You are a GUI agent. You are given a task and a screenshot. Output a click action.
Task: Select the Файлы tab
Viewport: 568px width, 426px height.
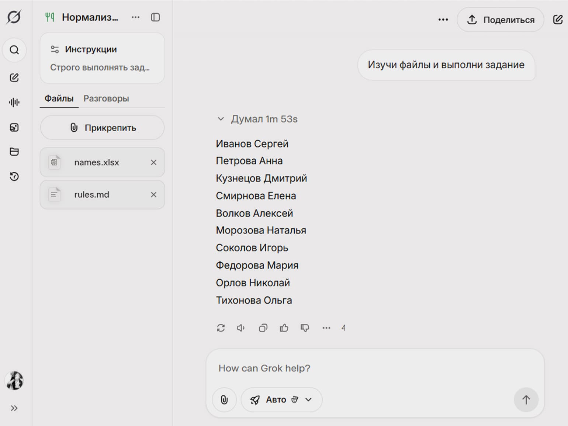[59, 98]
